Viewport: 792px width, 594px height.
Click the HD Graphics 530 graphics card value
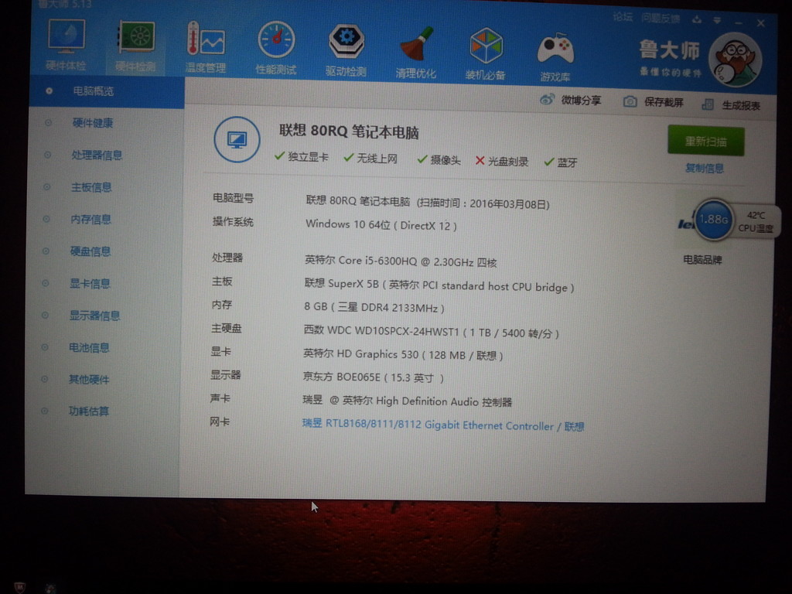point(402,354)
